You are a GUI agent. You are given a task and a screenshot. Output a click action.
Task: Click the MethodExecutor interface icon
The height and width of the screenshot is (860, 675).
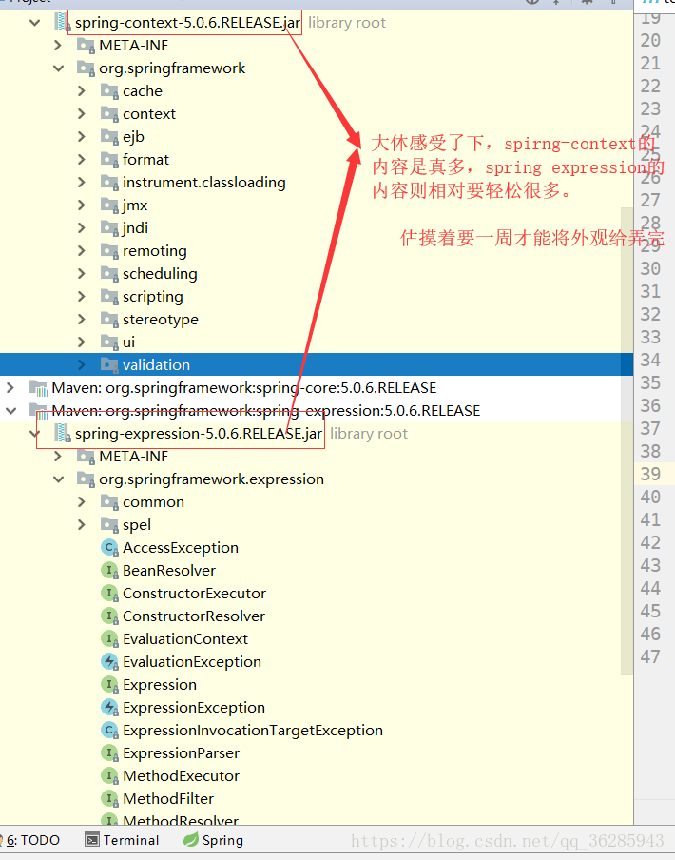109,776
